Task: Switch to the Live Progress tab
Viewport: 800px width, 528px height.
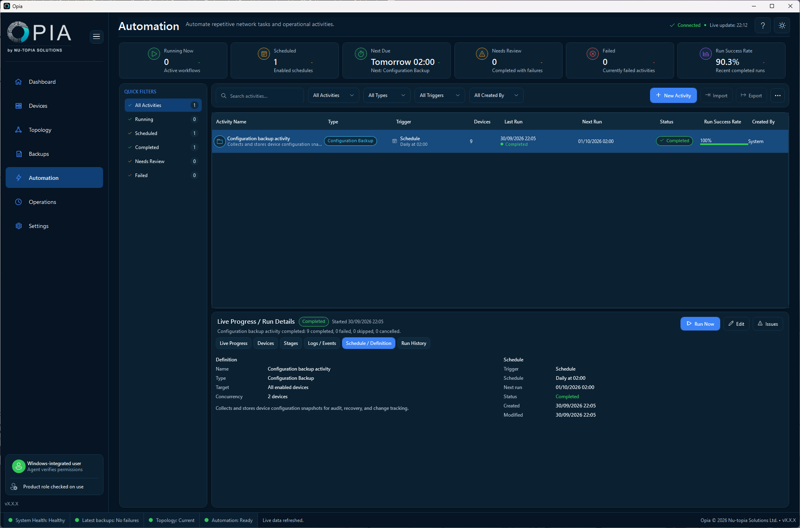Action: pos(233,343)
